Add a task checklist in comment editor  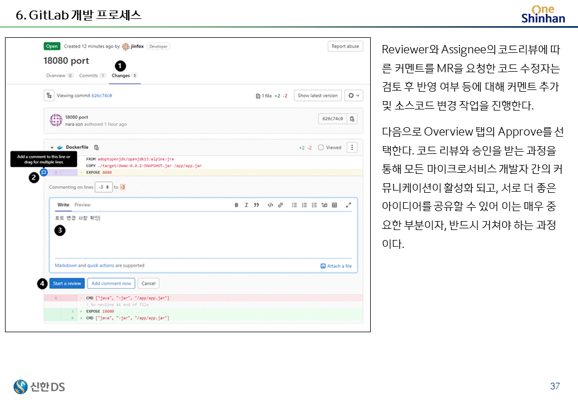pyautogui.click(x=314, y=205)
